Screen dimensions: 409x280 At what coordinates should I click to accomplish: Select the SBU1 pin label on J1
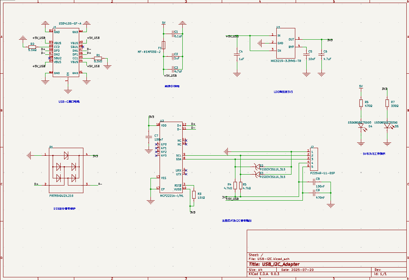click(x=74, y=47)
